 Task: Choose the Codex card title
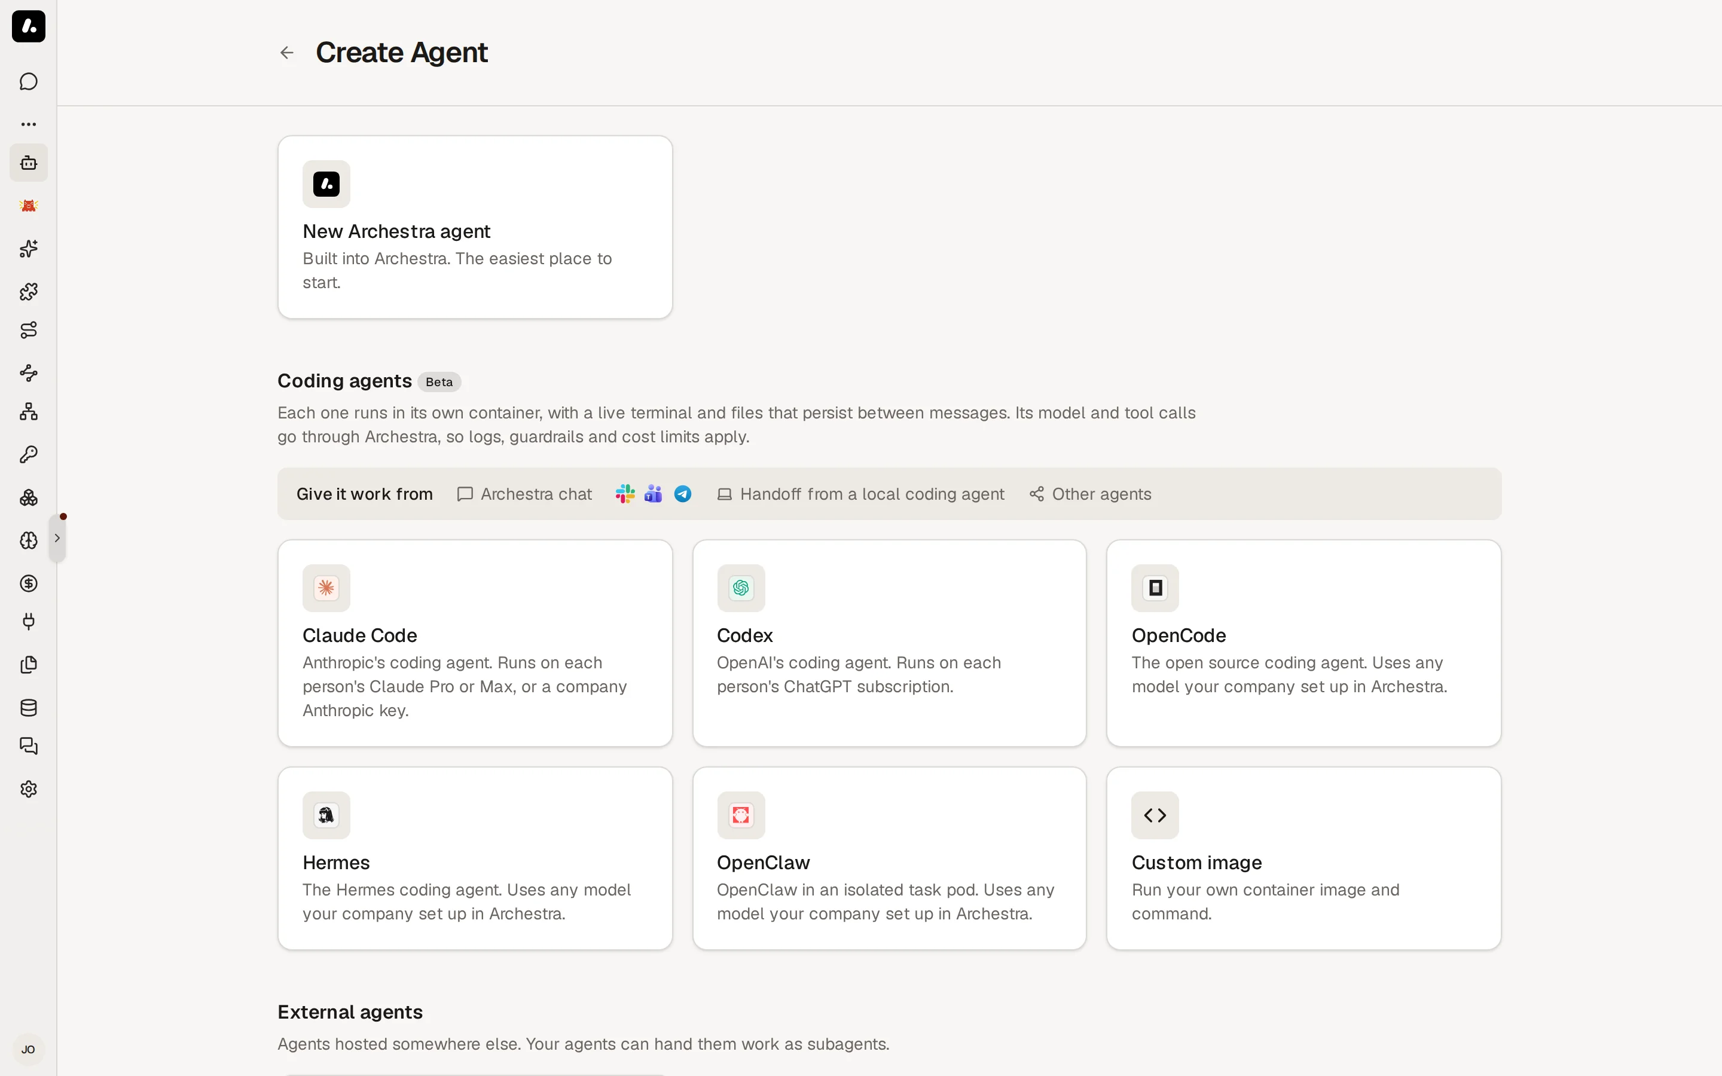coord(745,635)
